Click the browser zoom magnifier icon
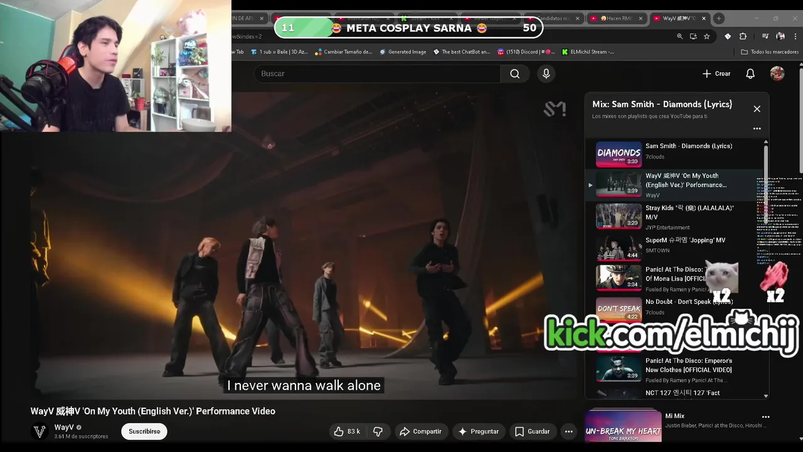 (679, 36)
